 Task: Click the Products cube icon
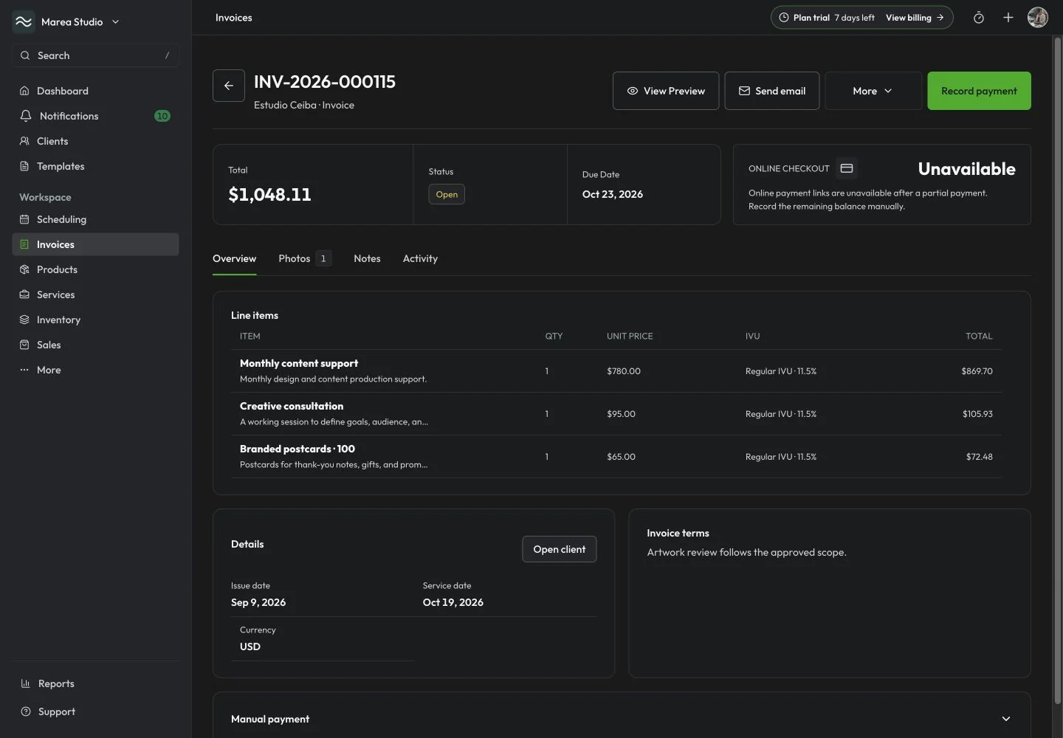coord(24,269)
